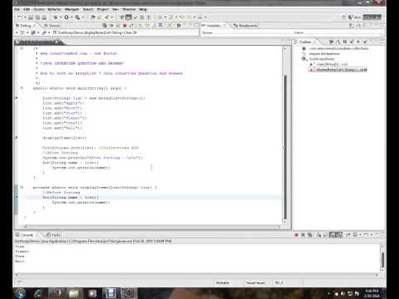Click Remove All Terminated Launches in Console
This screenshot has width=399, height=299.
310,235
